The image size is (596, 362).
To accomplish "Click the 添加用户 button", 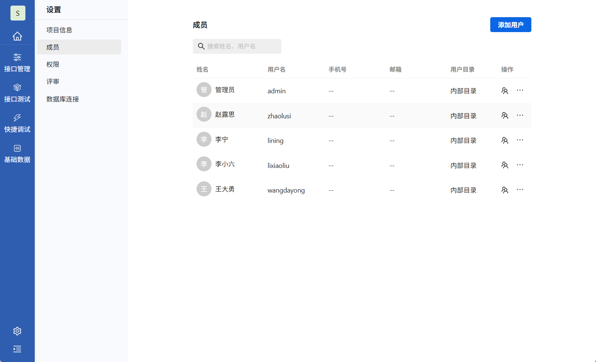I will [510, 25].
